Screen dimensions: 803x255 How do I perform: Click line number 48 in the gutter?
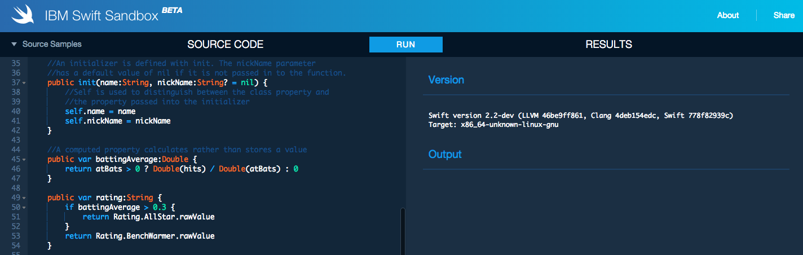[x=16, y=188]
